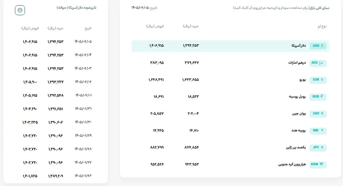Open the یوان چین row
343x186 pixels.
click(x=230, y=114)
